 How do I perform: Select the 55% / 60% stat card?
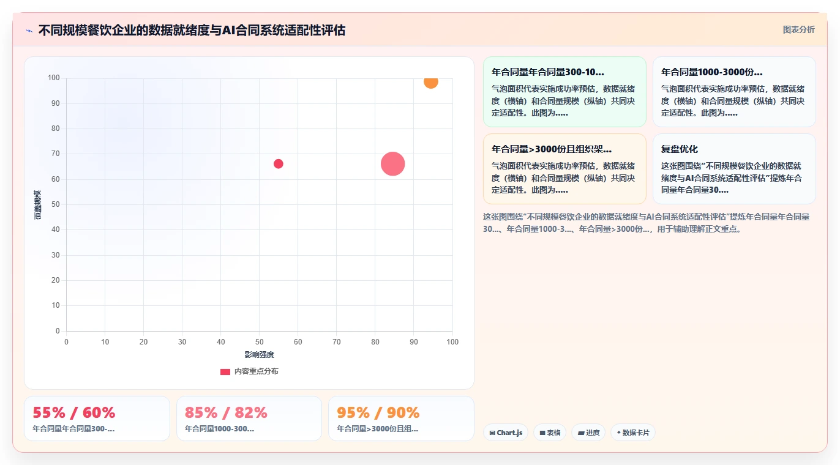[x=97, y=418]
